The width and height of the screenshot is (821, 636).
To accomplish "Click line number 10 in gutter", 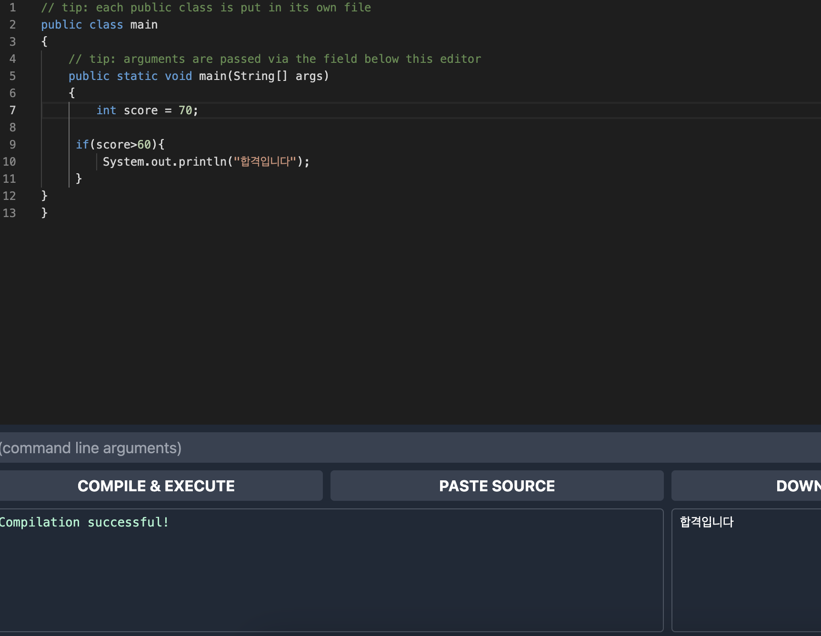I will 10,162.
